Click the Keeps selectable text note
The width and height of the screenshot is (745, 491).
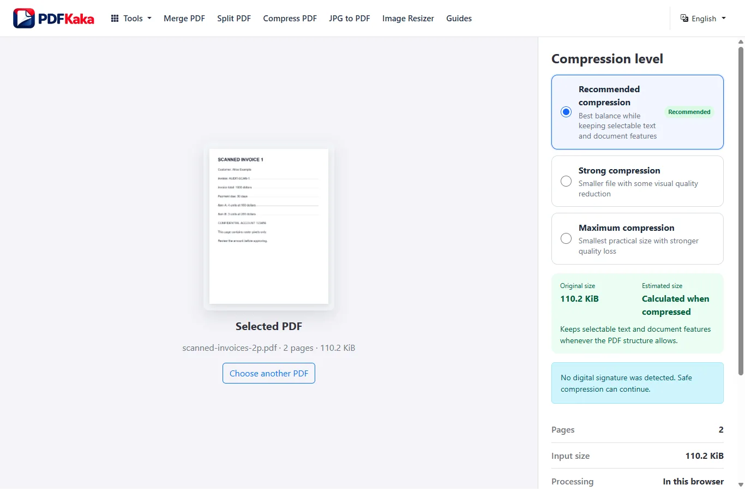pos(635,335)
